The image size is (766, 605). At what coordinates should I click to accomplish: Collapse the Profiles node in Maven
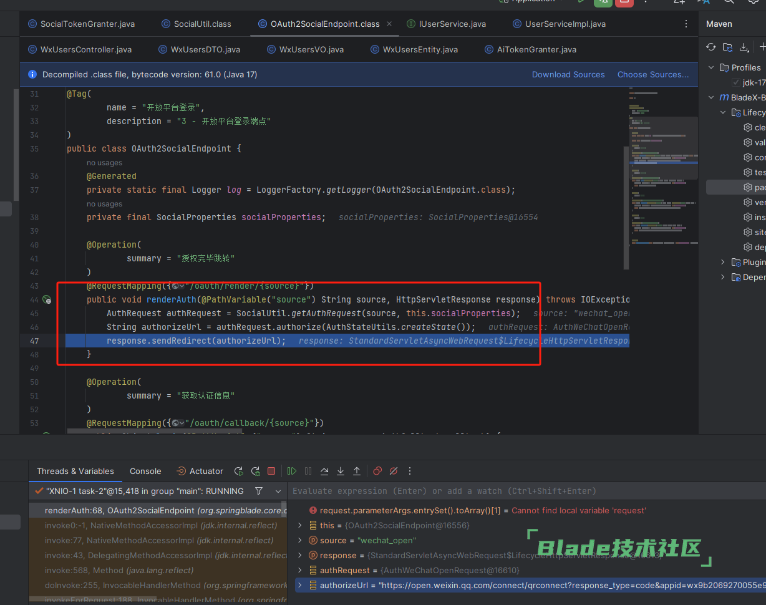pos(712,67)
